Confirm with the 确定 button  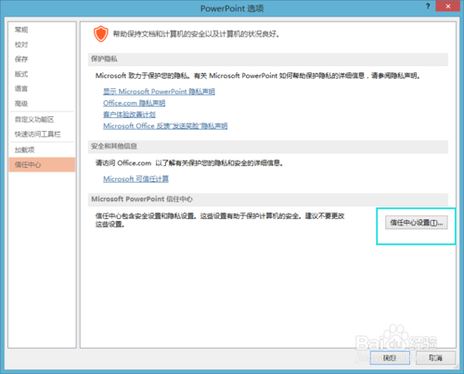click(390, 357)
